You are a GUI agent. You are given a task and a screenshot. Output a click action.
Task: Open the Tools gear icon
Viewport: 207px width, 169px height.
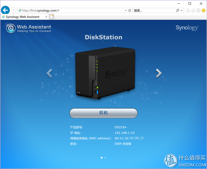coord(198,10)
